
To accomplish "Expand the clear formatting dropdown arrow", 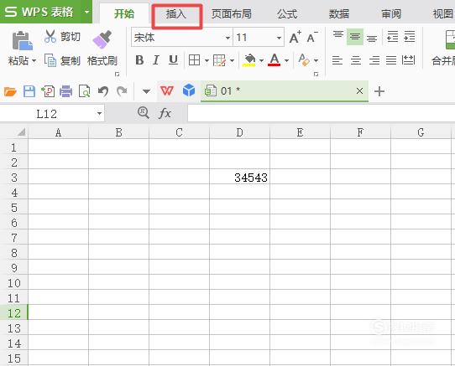I will coord(316,61).
